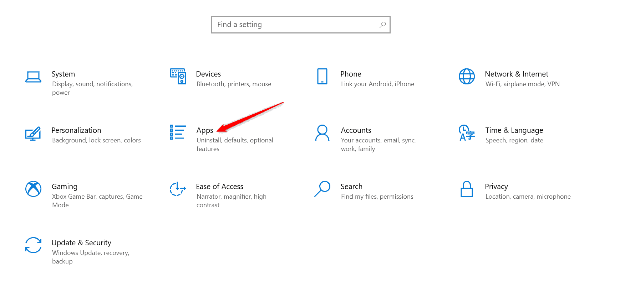This screenshot has height=282, width=630.
Task: Open the Apps settings title link
Action: pos(205,130)
